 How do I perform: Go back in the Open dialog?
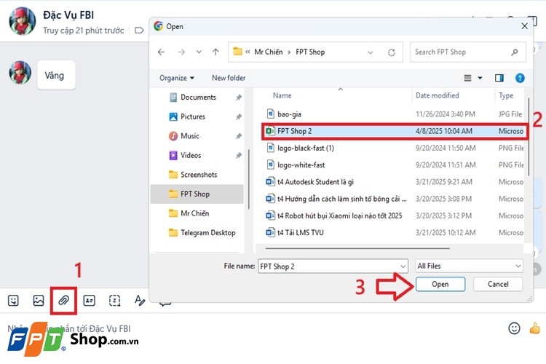click(161, 52)
